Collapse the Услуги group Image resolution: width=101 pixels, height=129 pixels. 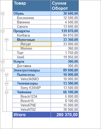(x=3, y=62)
